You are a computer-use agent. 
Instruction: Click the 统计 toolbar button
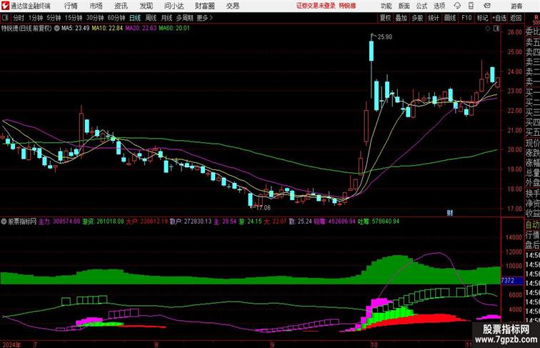coord(434,18)
